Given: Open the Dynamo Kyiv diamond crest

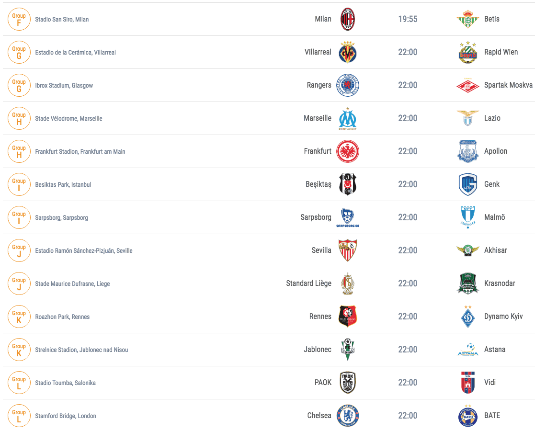Looking at the screenshot, I should 468,317.
